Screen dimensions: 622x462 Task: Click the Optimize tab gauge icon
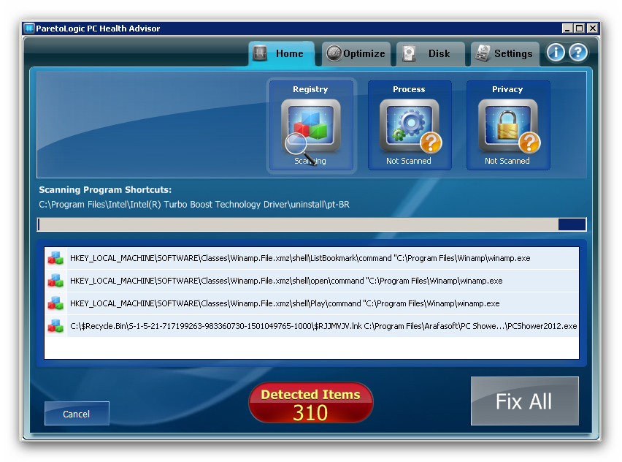pos(334,53)
